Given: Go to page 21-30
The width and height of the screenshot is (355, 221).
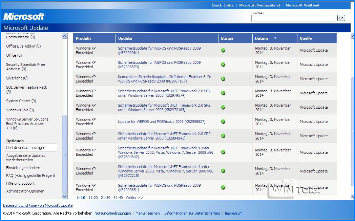Looking at the screenshot, I should (105, 198).
